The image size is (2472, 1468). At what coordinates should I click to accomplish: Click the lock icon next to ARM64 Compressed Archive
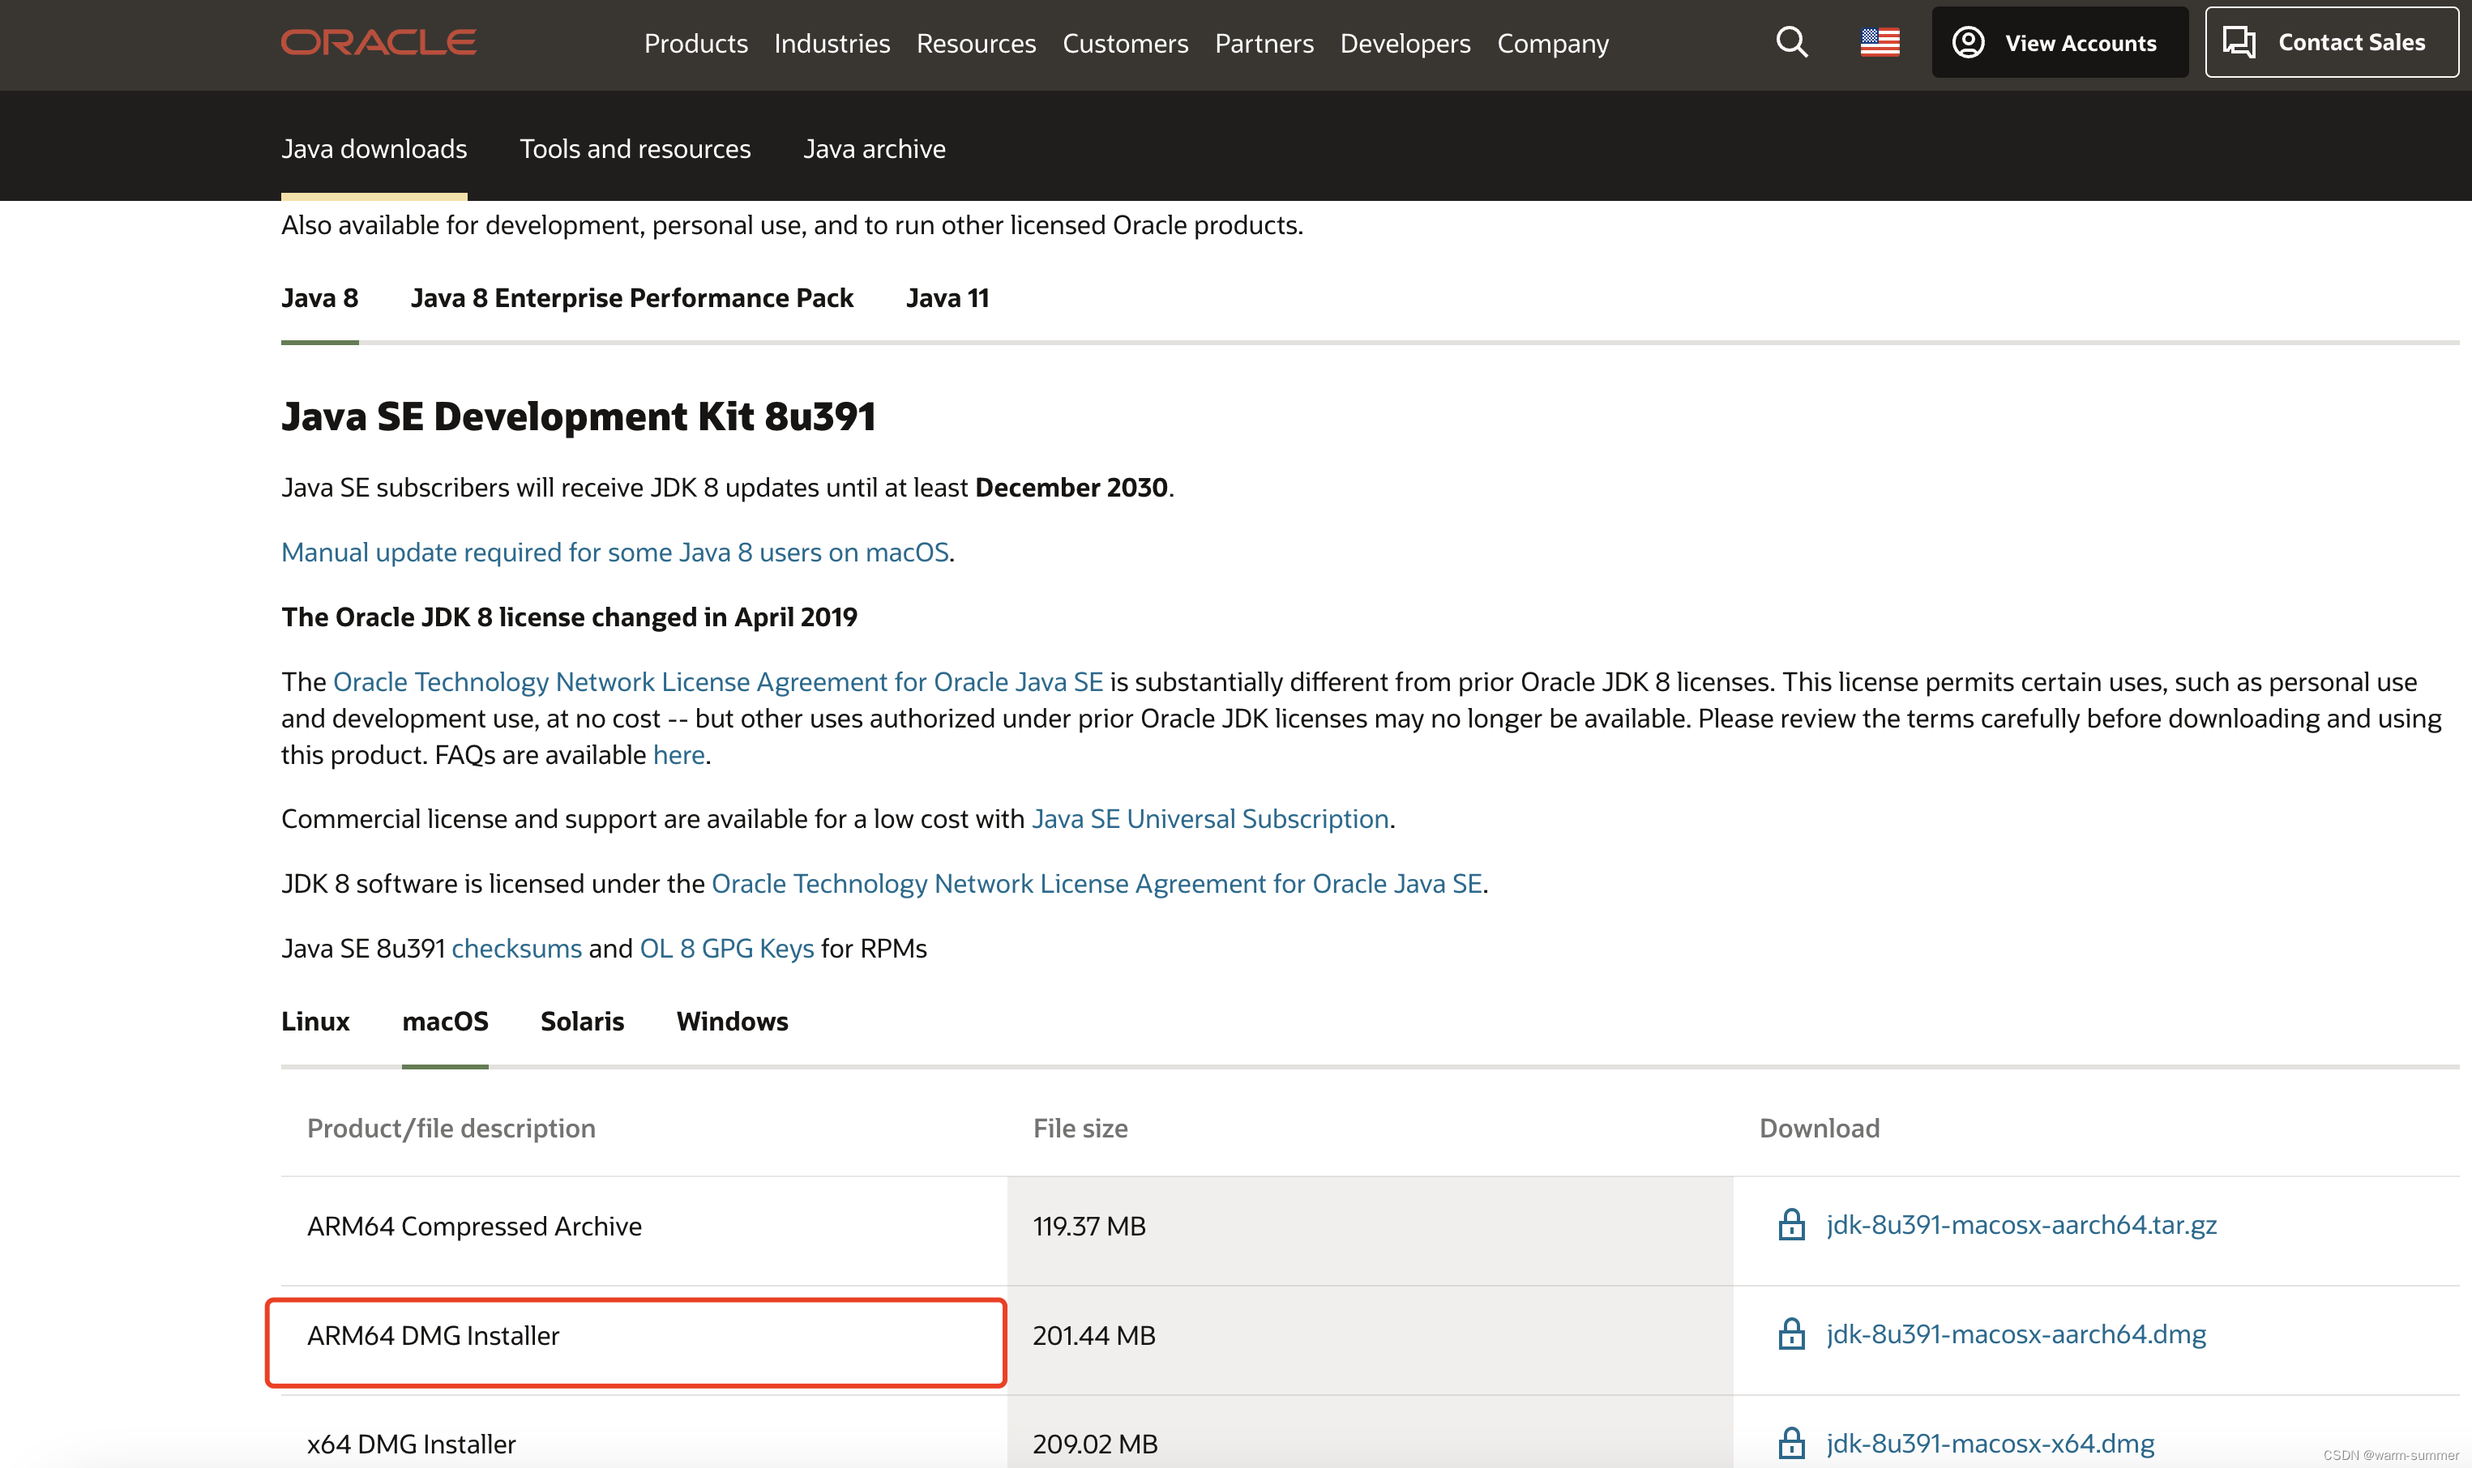(1792, 1223)
